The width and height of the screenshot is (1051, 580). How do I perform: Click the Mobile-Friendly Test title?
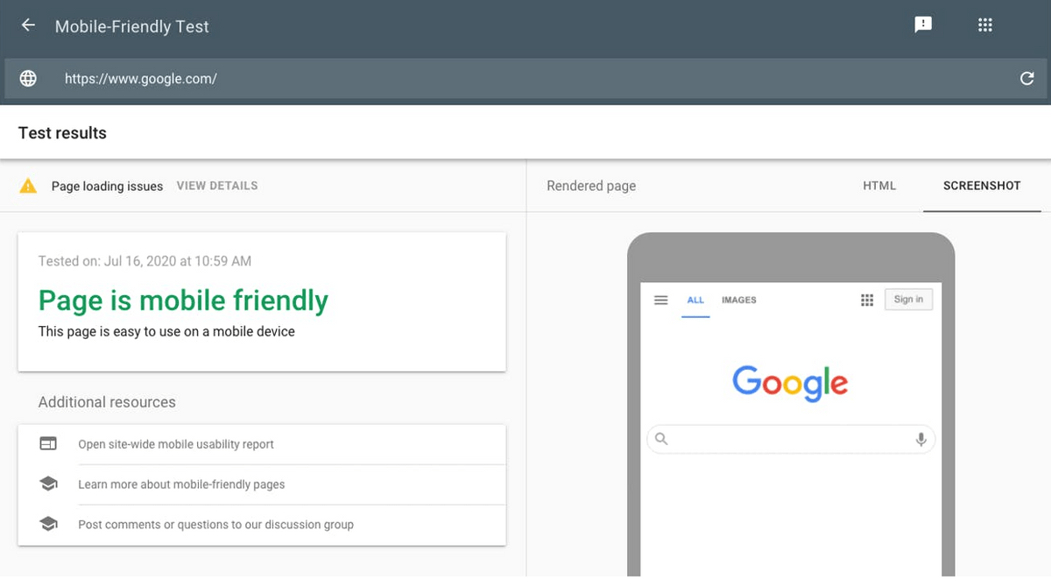tap(132, 26)
